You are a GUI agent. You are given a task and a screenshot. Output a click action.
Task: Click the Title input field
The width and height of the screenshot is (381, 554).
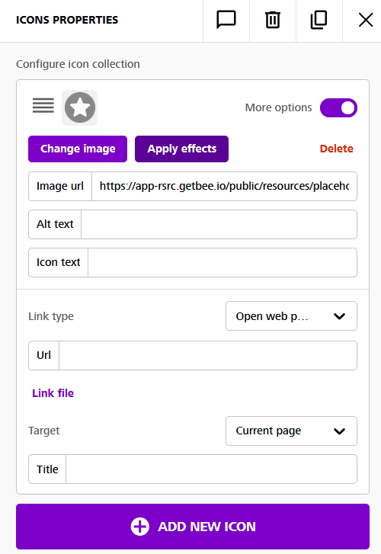tap(211, 469)
